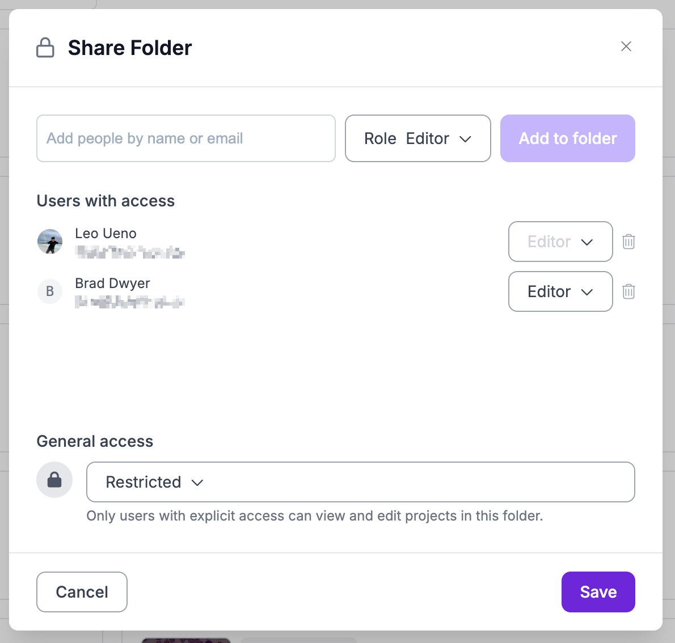Viewport: 675px width, 643px height.
Task: Click the General access heading
Action: point(95,441)
